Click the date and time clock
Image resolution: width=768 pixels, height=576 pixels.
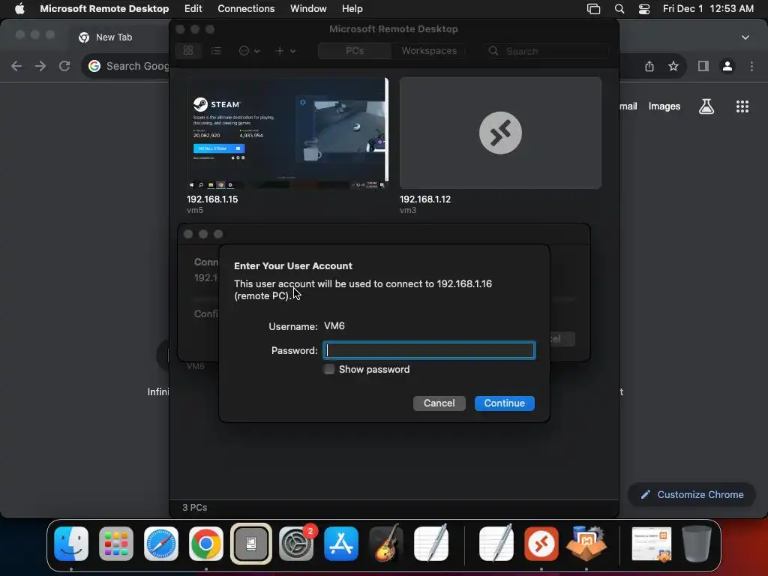click(x=708, y=8)
